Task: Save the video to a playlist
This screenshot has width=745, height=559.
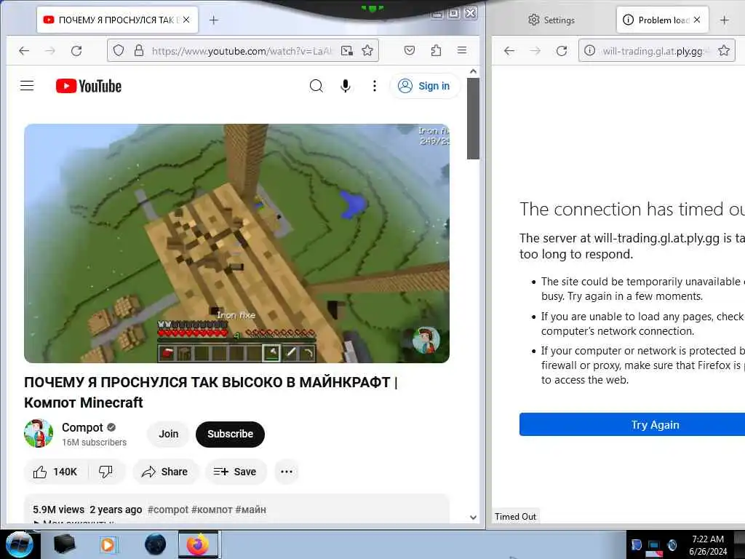Action: pyautogui.click(x=235, y=472)
